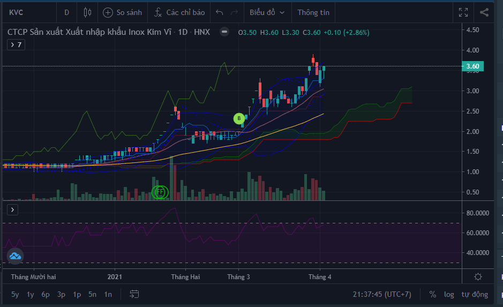This screenshot has height=307, width=503.
Task: Toggle percent scale mode
Action: pos(432,294)
